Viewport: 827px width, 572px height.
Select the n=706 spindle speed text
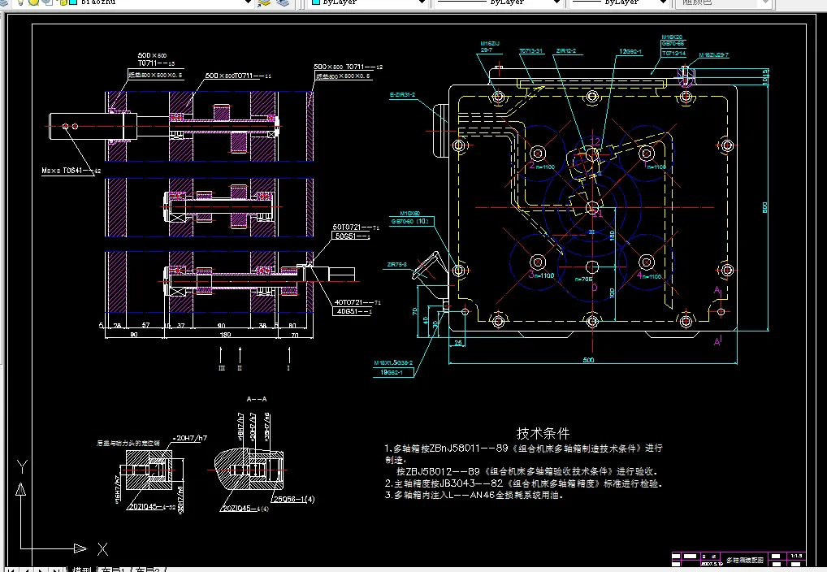[583, 279]
